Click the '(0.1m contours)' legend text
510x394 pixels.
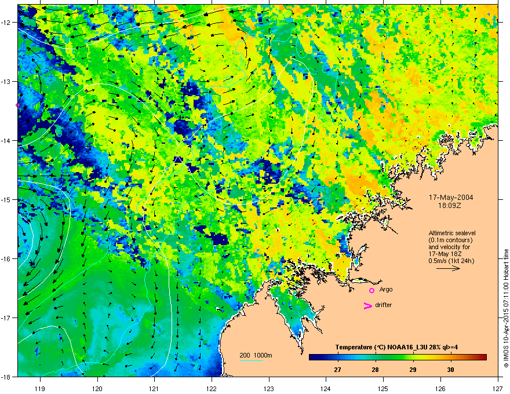450,240
